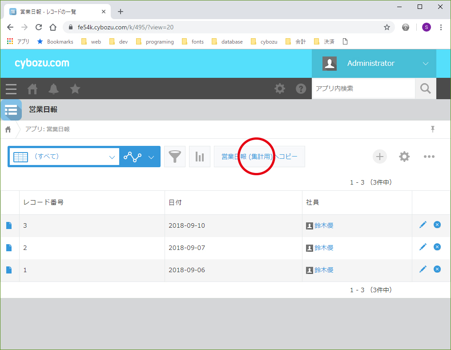Delete record 1 with X icon
This screenshot has width=451, height=350.
point(437,269)
